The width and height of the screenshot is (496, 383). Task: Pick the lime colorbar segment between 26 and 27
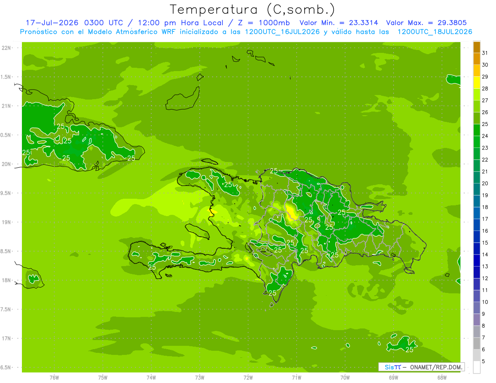coord(477,106)
